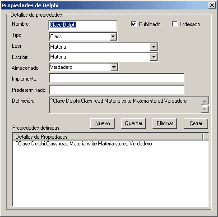This screenshot has width=218, height=217.
Task: Close the Propiedades de Delphi dialog
Action: tap(212, 5)
